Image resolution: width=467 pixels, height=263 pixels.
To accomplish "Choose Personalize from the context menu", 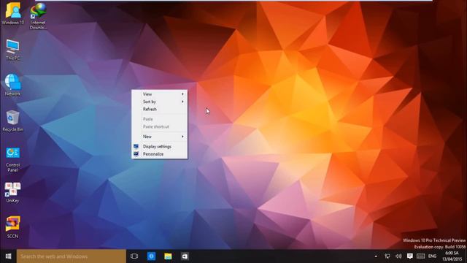I will point(159,154).
